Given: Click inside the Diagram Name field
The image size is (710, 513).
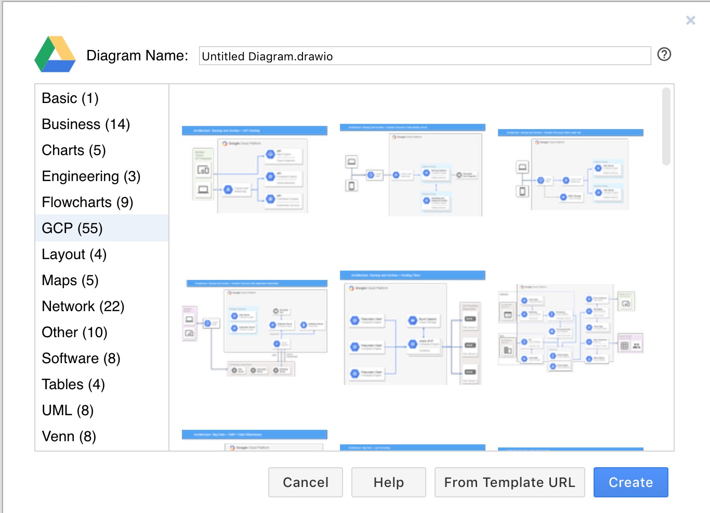Looking at the screenshot, I should pos(424,56).
